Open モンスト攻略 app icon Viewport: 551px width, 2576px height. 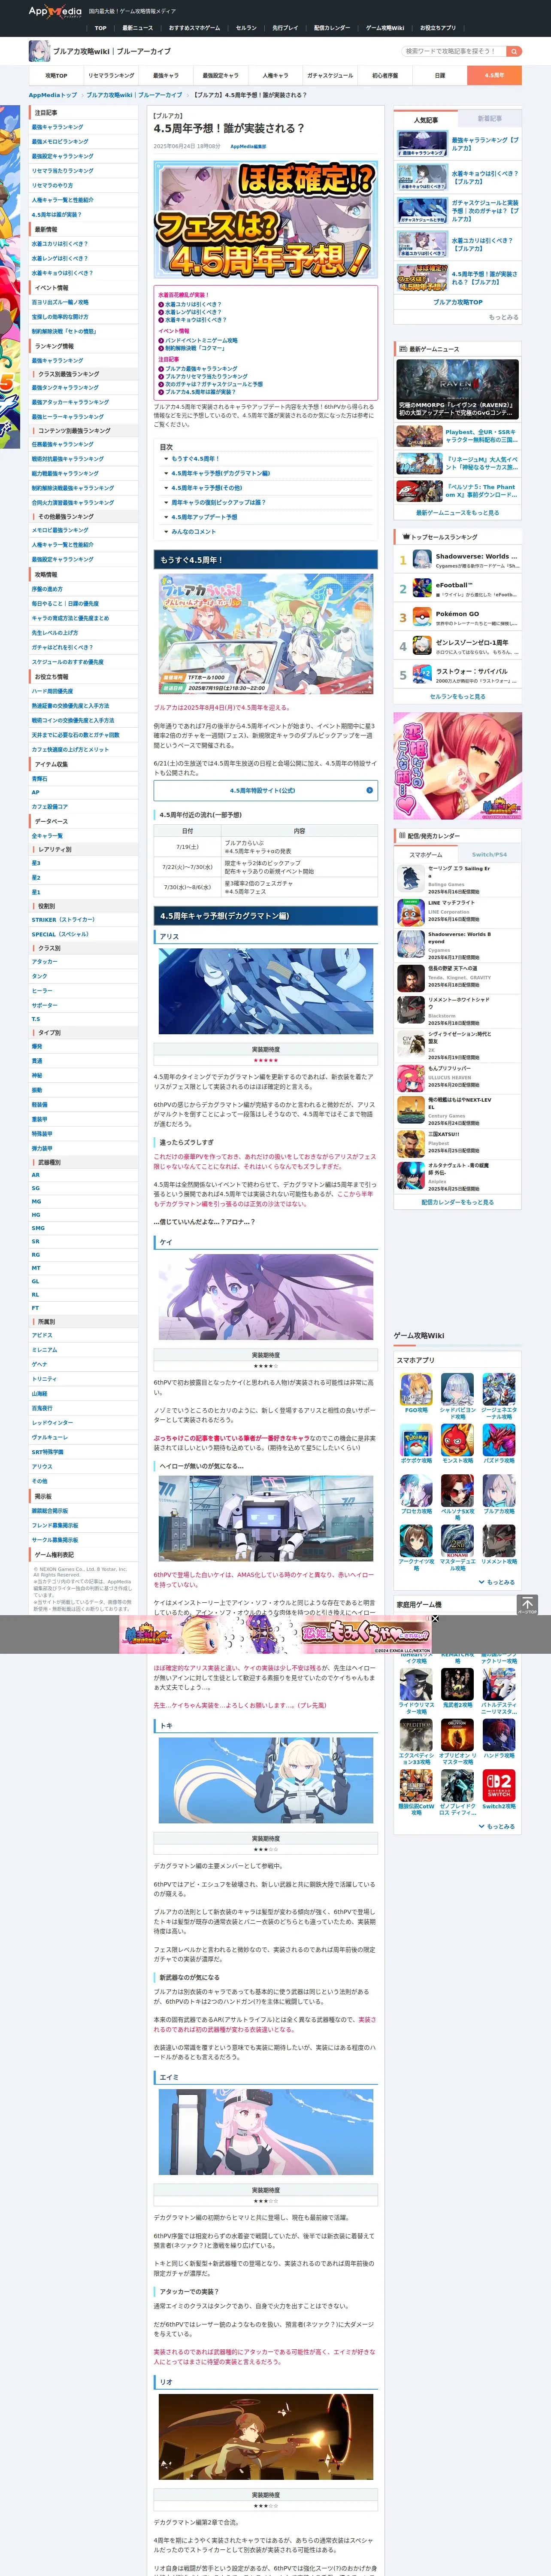click(457, 1440)
